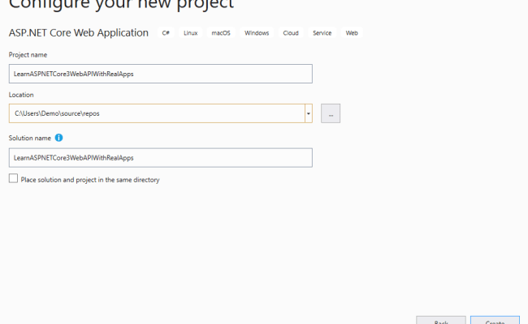Click the Solution name label
528x324 pixels.
(29, 138)
